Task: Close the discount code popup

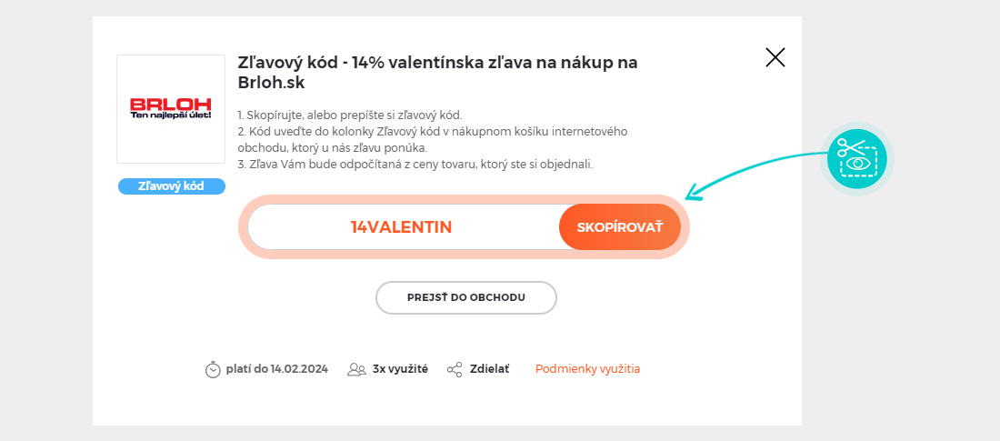Action: tap(775, 57)
